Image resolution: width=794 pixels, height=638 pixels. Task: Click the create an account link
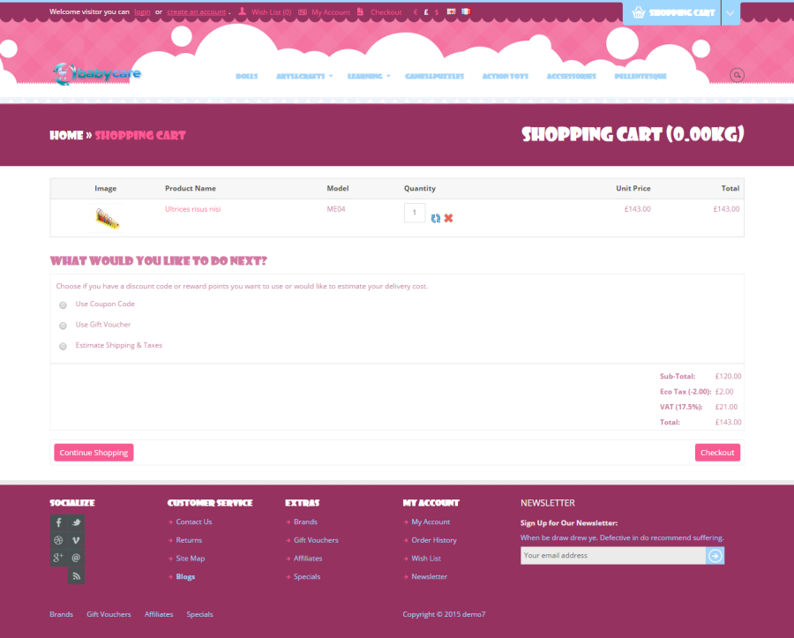point(197,11)
